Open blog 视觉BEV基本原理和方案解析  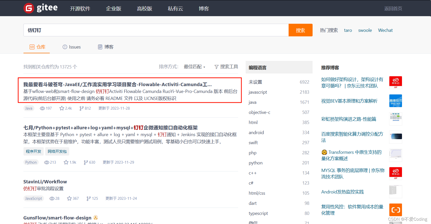[x=349, y=101]
